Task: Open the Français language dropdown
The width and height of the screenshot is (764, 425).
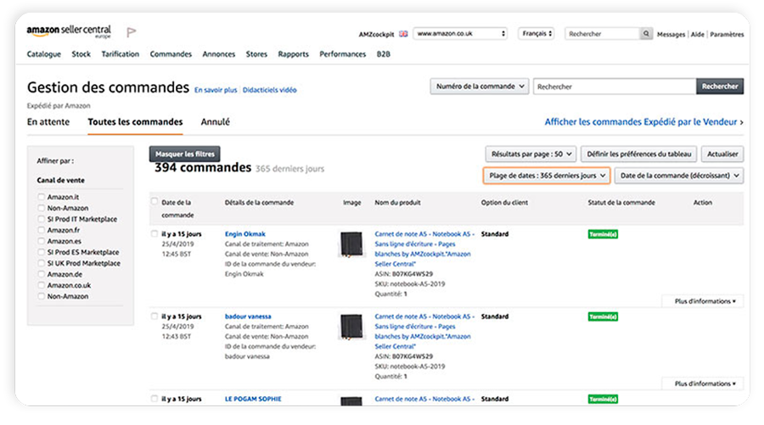Action: click(536, 34)
